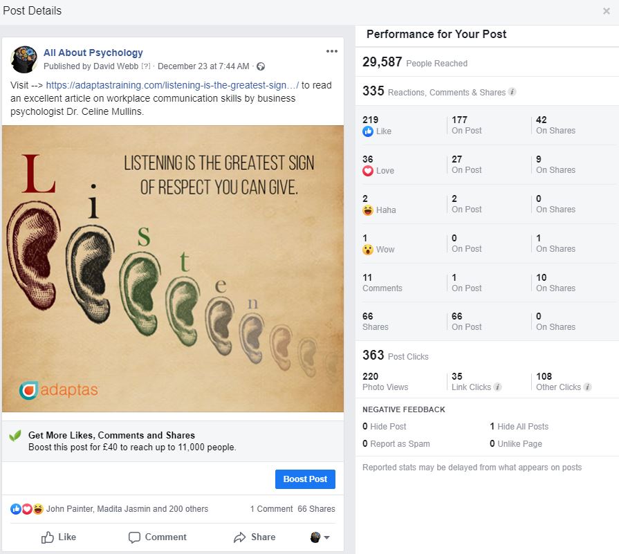
Task: Click the green leaf boost icon
Action: click(15, 436)
